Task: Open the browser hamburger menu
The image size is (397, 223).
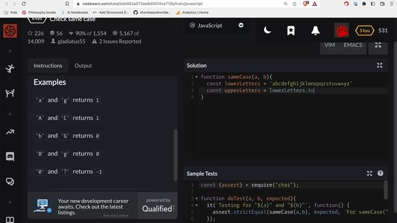Action: coord(391,4)
